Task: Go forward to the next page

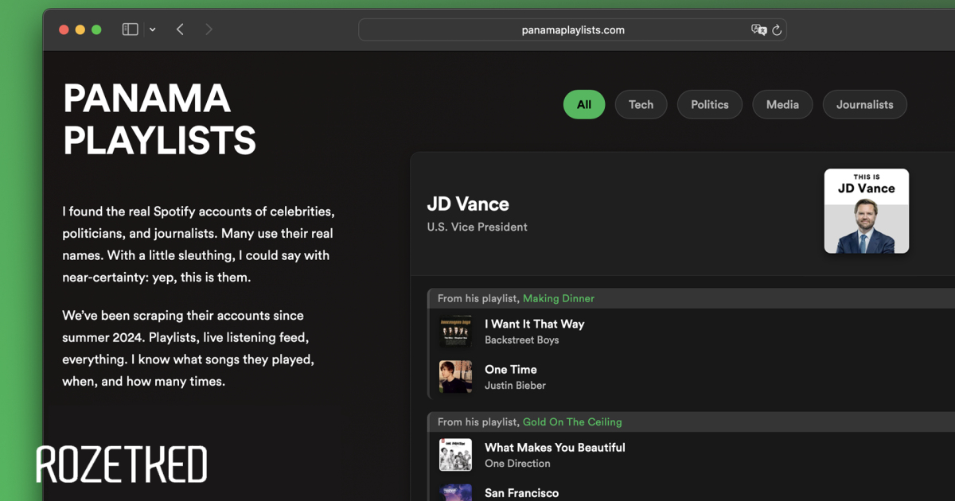Action: tap(209, 29)
